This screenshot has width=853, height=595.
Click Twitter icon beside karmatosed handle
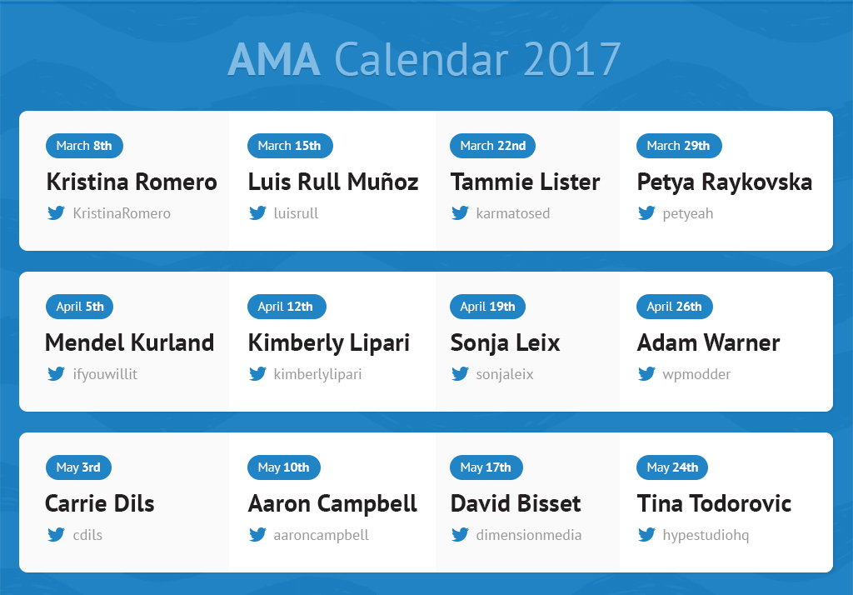[x=460, y=213]
